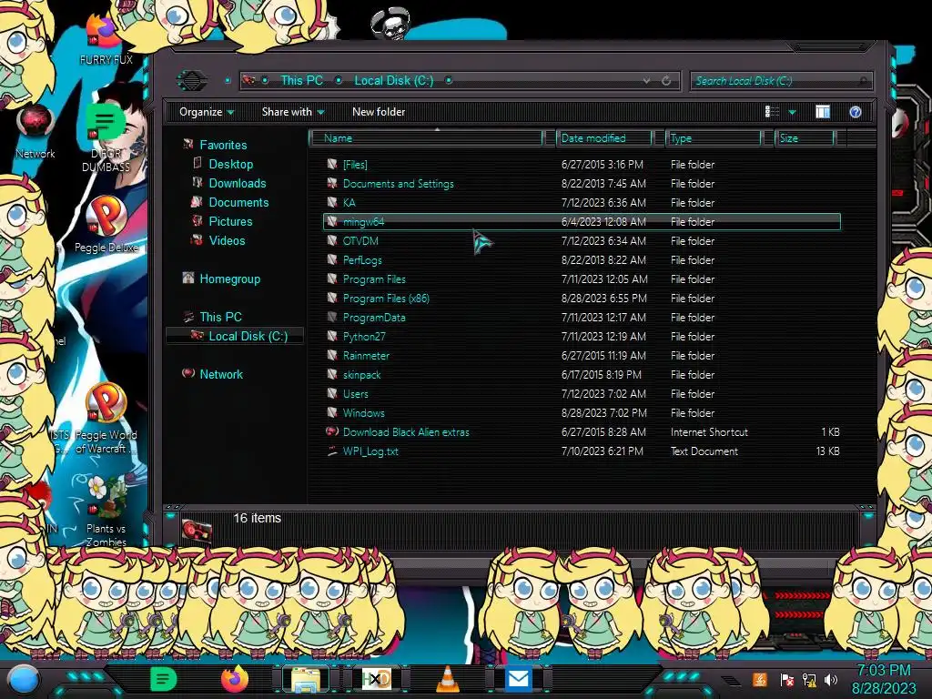Select the Rainmeter folder
This screenshot has width=932, height=699.
(x=366, y=356)
